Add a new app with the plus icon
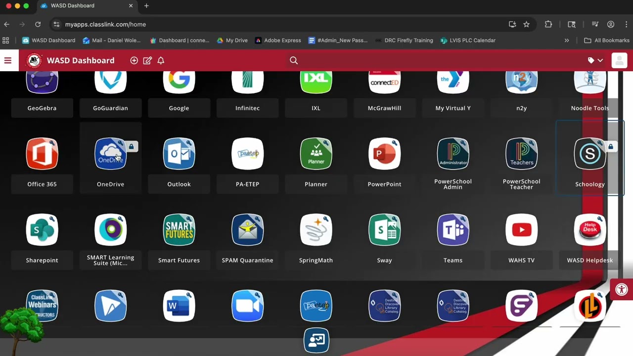Image resolution: width=633 pixels, height=356 pixels. point(134,60)
